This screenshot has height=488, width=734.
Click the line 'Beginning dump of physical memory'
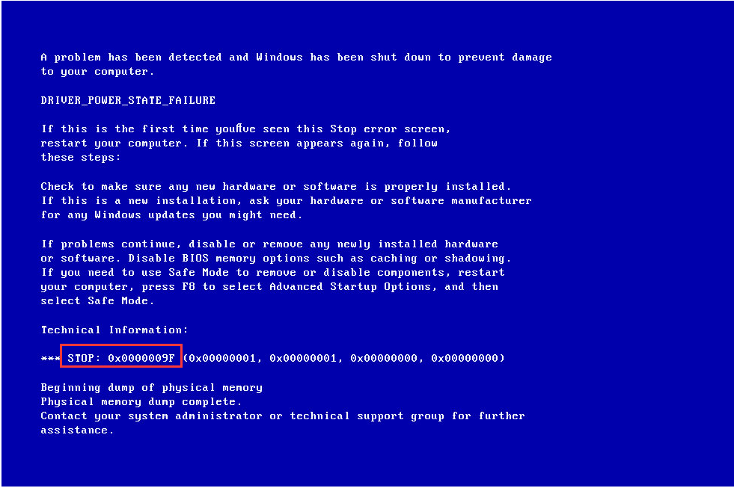tap(152, 388)
